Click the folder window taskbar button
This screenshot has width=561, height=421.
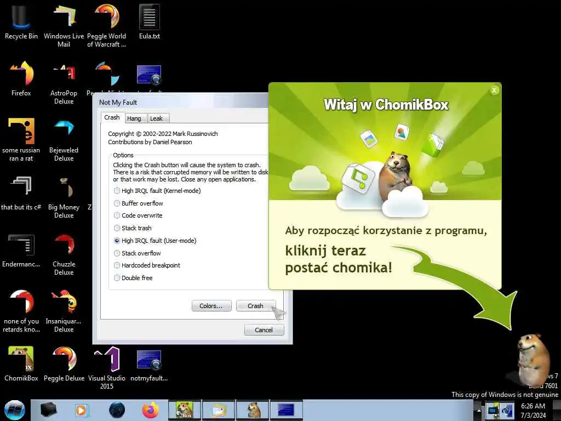coord(219,410)
